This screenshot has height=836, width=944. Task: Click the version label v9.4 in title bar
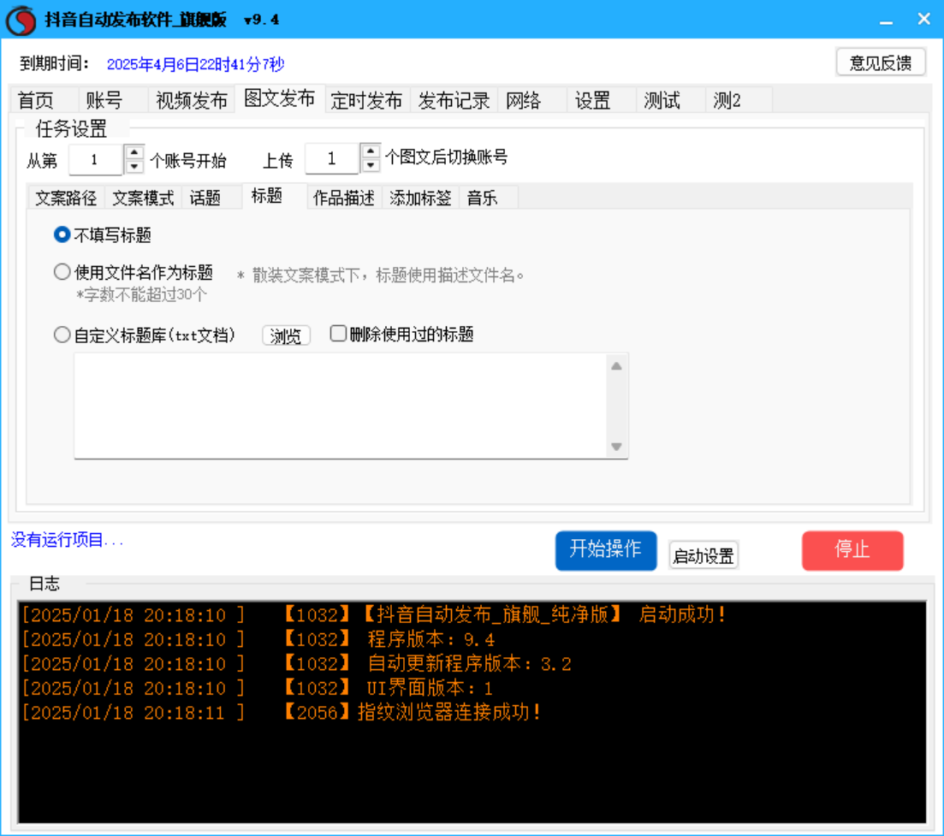click(261, 21)
